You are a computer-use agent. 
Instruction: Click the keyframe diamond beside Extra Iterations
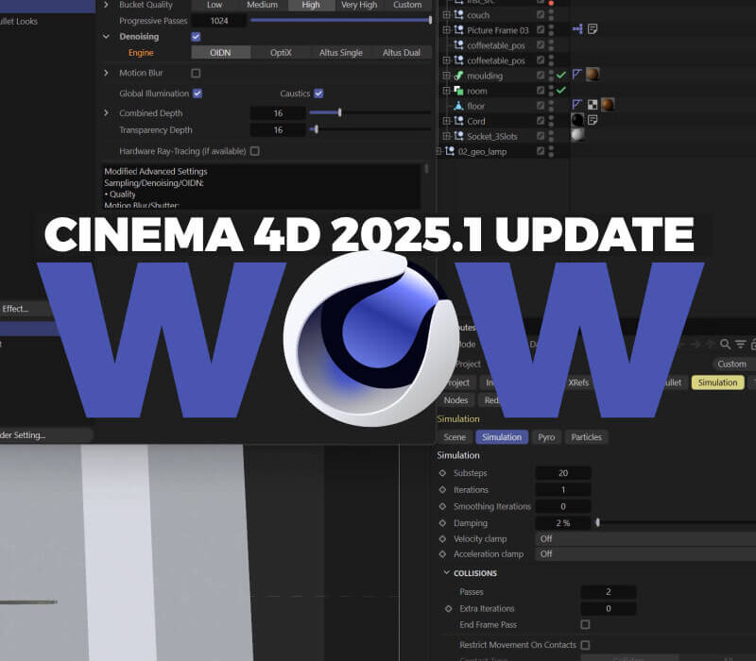[448, 609]
